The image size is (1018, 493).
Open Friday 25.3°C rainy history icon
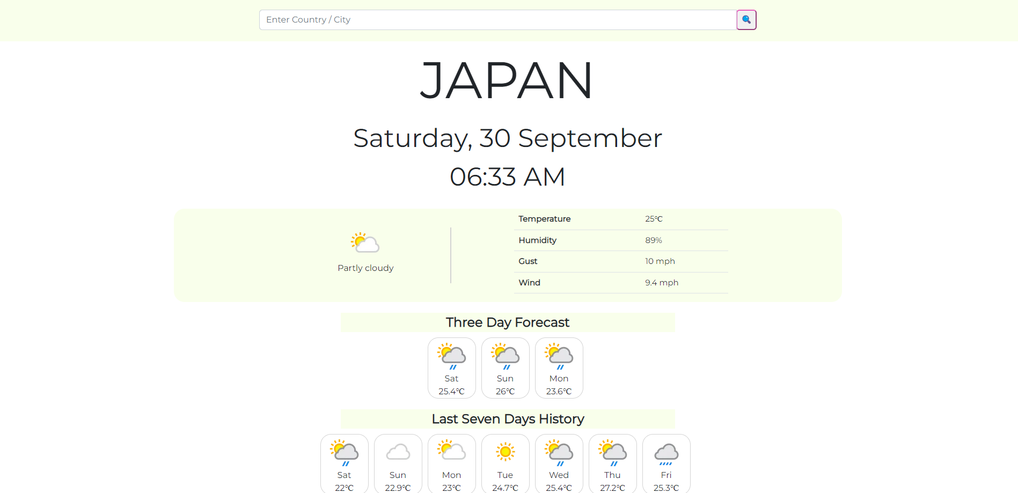[666, 454]
